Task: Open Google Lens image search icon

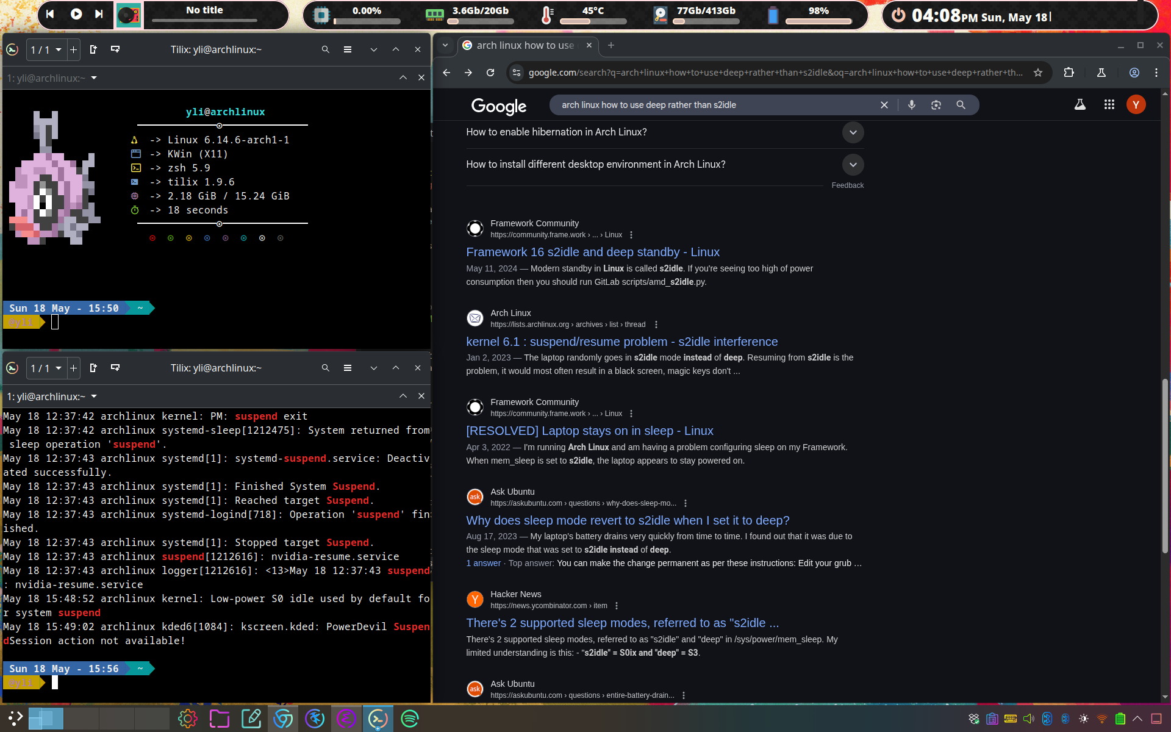Action: [x=936, y=105]
